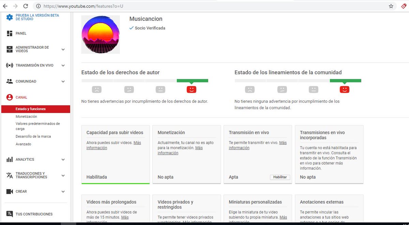Screen dimensions: 409x225
Task: Open the Avanzado sidebar item
Action: tap(23, 144)
